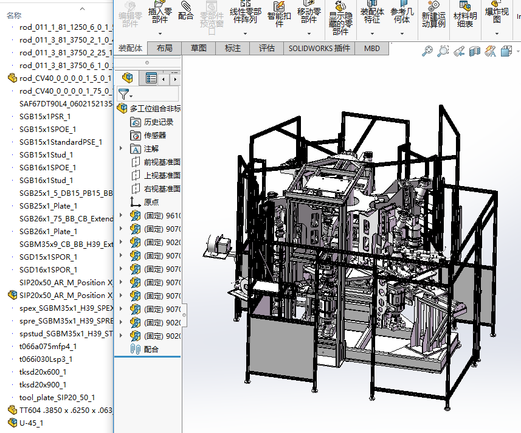521x433 pixels.
Task: Click the 名称 column header
Action: [14, 15]
